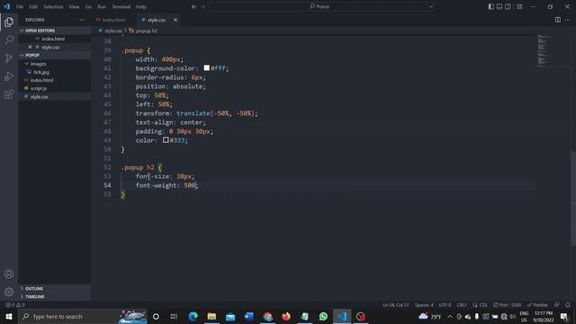Open the Terminal menu
Image resolution: width=576 pixels, height=324 pixels.
coord(121,6)
